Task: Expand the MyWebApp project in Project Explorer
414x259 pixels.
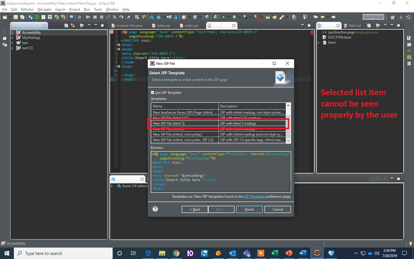Action: 13,37
